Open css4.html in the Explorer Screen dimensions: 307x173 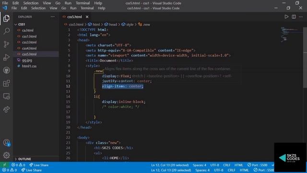(x=29, y=48)
